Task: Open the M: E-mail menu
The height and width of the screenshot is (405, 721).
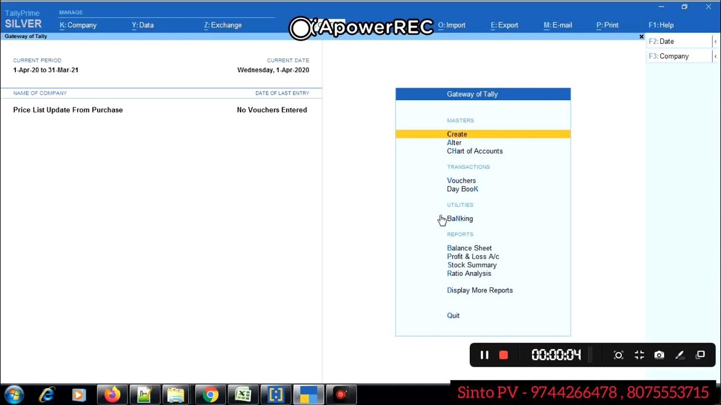Action: pos(558,25)
